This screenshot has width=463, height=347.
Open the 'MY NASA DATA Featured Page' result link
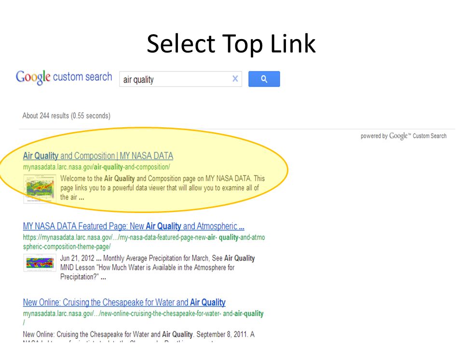(134, 227)
